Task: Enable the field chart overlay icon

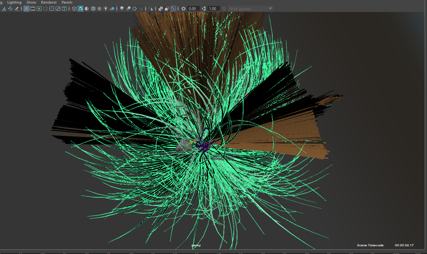Action: click(x=52, y=9)
